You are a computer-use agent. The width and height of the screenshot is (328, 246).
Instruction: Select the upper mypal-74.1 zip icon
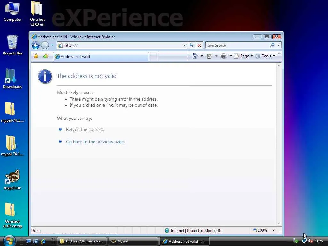click(12, 112)
